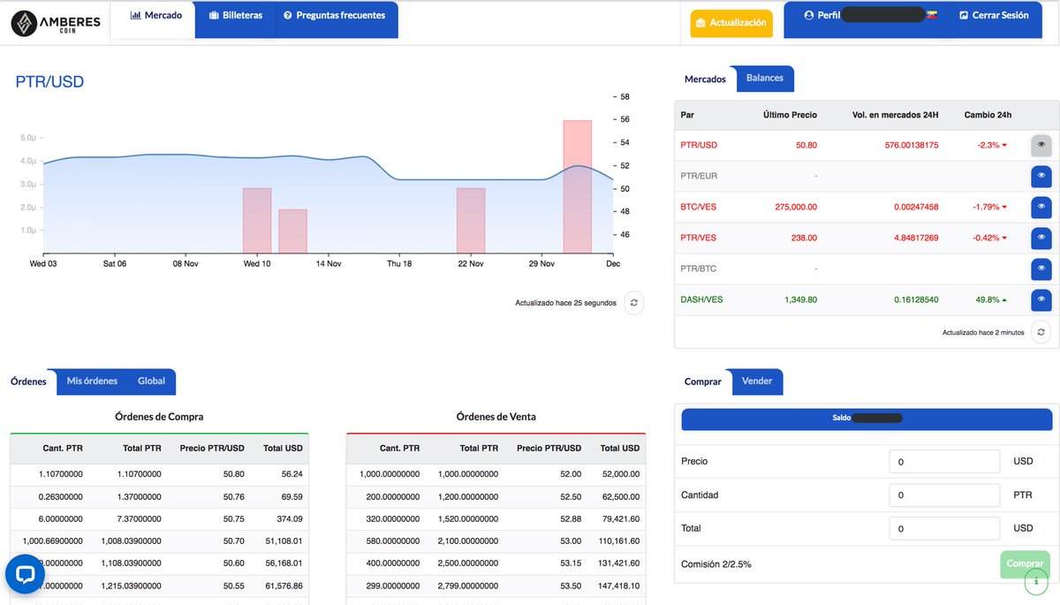Click the Cambio 24h column header
Viewport: 1060px width, 605px height.
pyautogui.click(x=988, y=115)
